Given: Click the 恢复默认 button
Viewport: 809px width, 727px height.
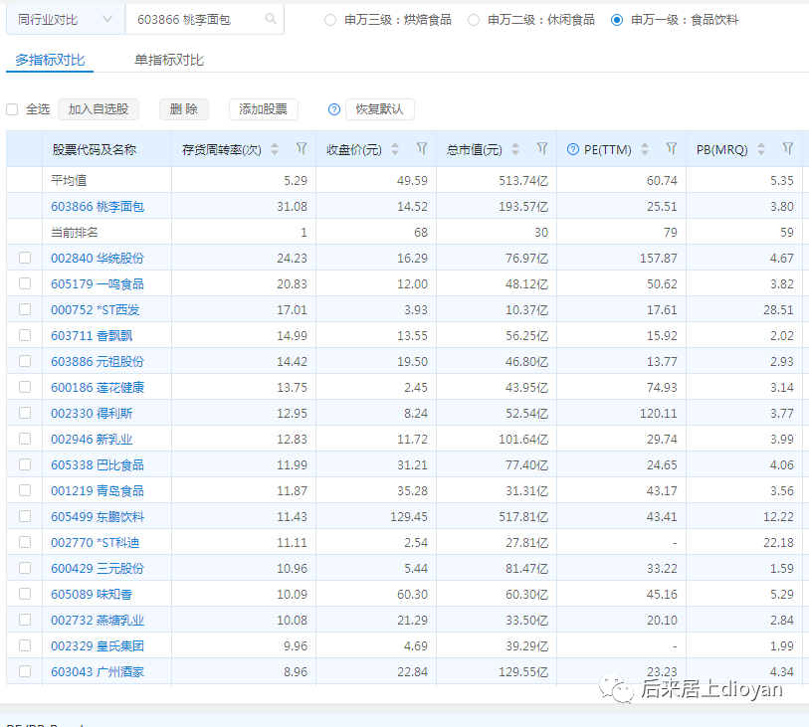Looking at the screenshot, I should point(380,109).
